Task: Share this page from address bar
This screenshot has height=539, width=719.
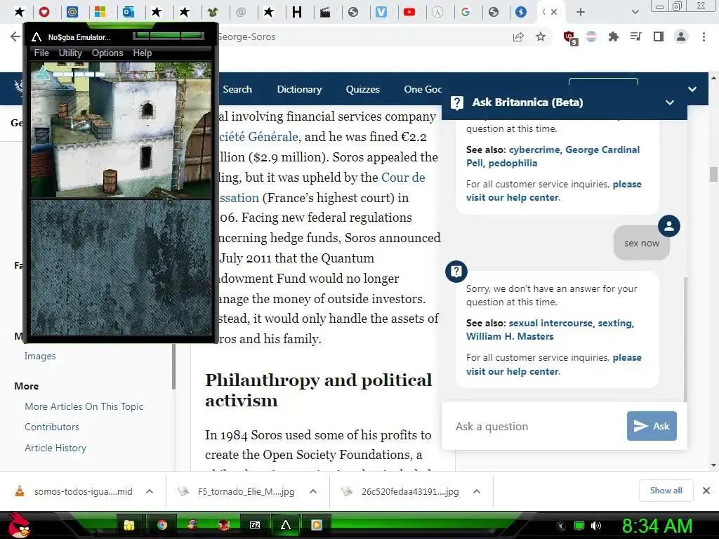Action: (518, 36)
